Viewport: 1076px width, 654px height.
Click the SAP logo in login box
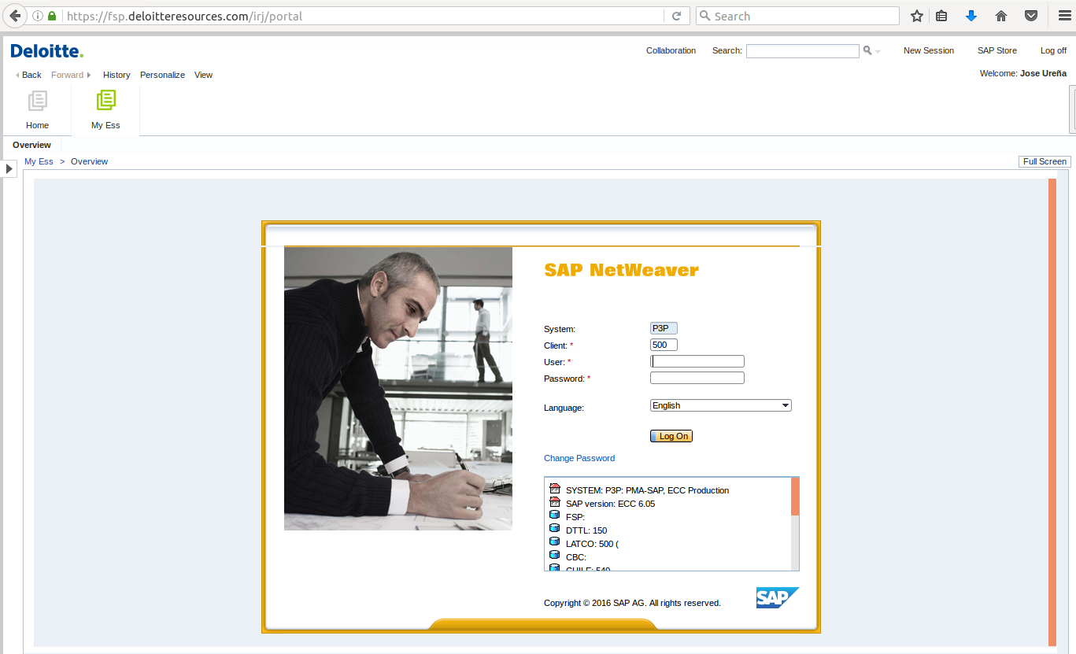point(778,597)
